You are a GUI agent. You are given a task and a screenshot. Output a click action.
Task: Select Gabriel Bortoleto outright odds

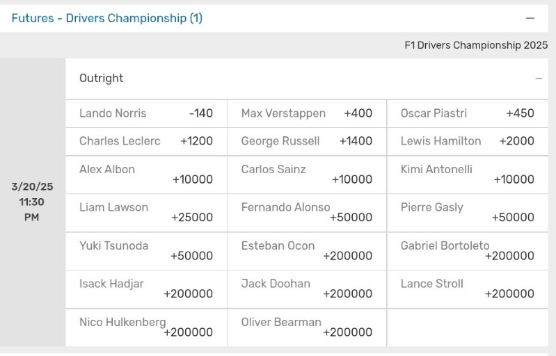coord(468,251)
